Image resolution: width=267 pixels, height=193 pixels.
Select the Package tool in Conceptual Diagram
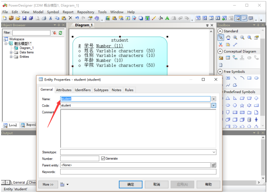click(x=221, y=58)
